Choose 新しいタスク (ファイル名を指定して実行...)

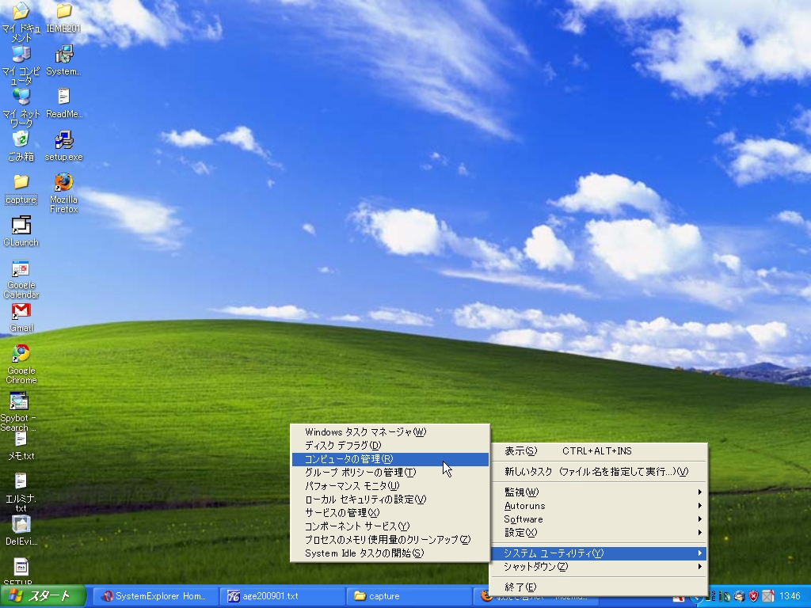click(x=599, y=472)
